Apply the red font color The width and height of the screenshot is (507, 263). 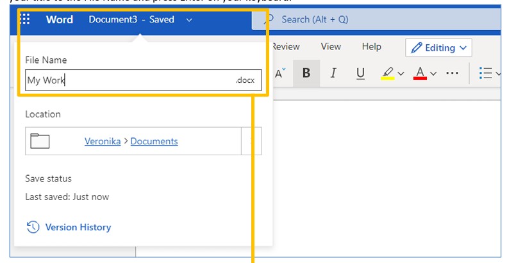click(420, 74)
